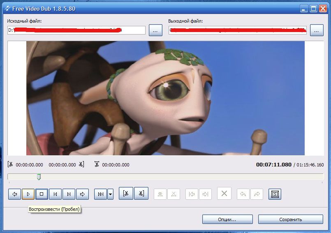The height and width of the screenshot is (233, 331).
Task: Step back with left arrow button
Action: pos(14,194)
